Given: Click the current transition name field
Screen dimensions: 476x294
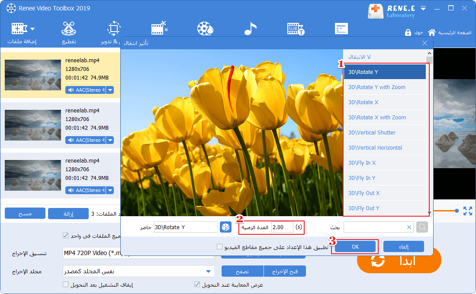Looking at the screenshot, I should click(186, 227).
